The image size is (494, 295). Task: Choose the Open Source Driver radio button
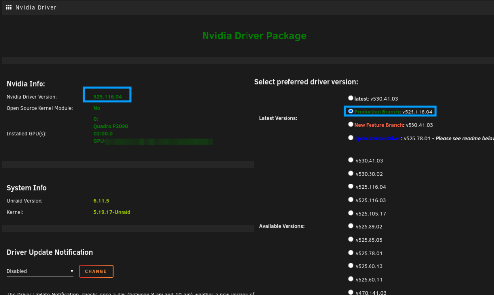point(350,138)
